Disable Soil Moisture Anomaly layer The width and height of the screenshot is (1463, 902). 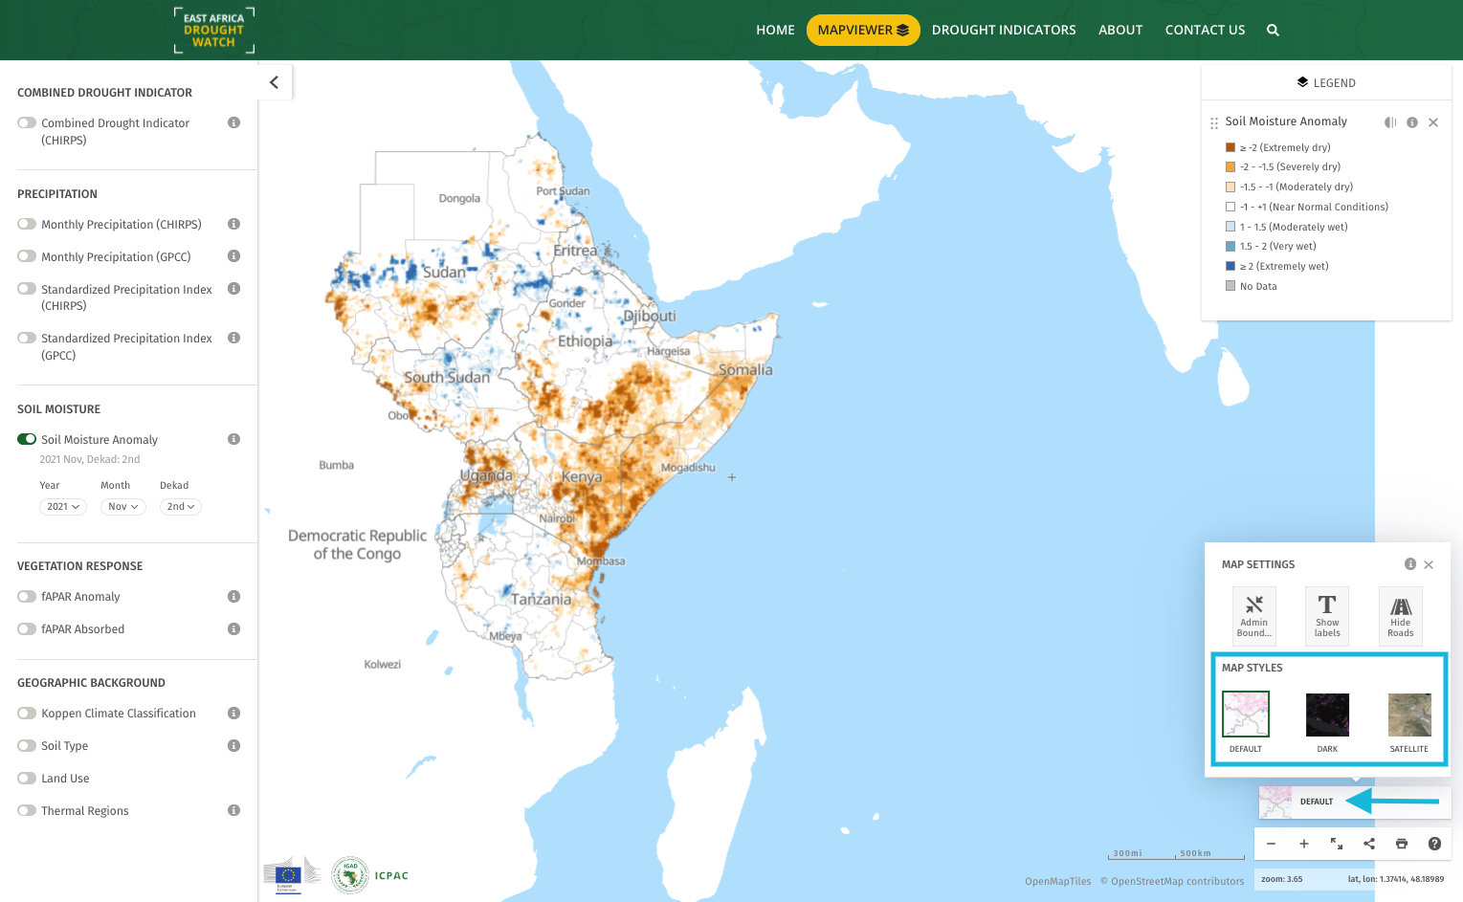click(27, 439)
